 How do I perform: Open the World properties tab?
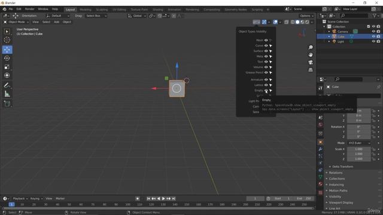[x=321, y=125]
